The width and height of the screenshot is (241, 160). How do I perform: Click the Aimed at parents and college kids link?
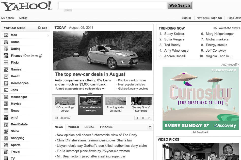pyautogui.click(x=80, y=89)
